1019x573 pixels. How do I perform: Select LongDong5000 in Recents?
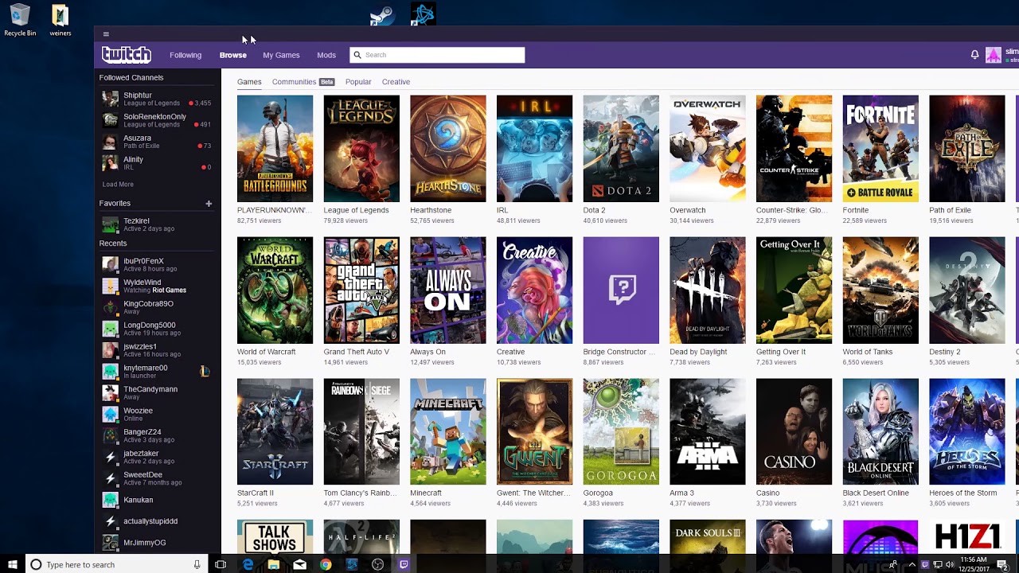pyautogui.click(x=157, y=329)
